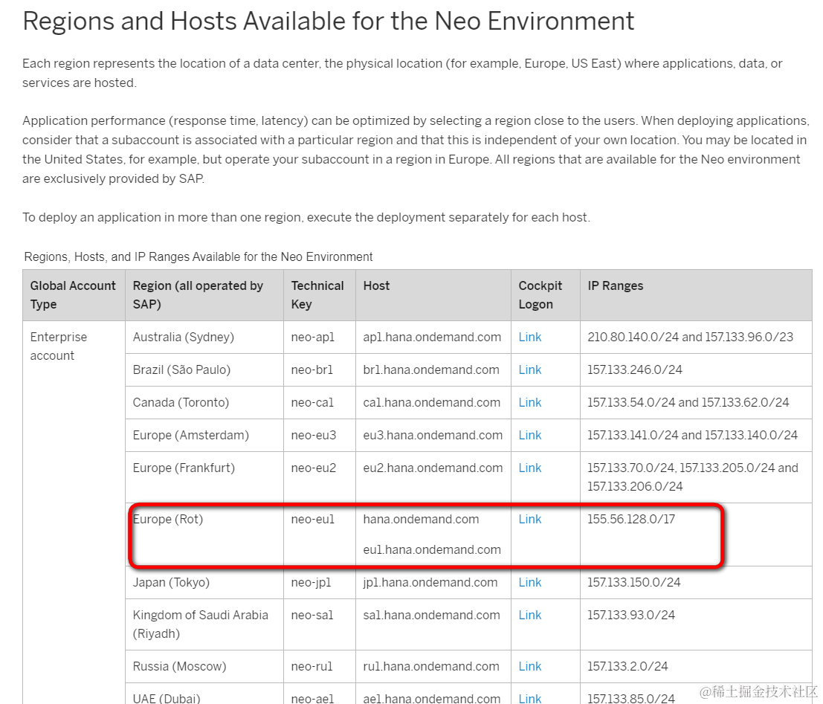Click the technical key 'neo-ca1'
The height and width of the screenshot is (704, 823).
click(312, 402)
